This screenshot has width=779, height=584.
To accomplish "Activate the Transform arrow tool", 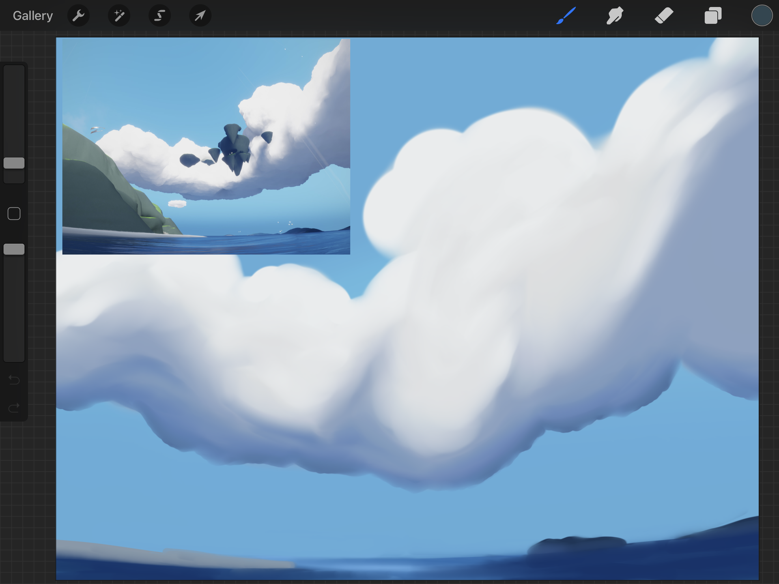I will click(200, 16).
